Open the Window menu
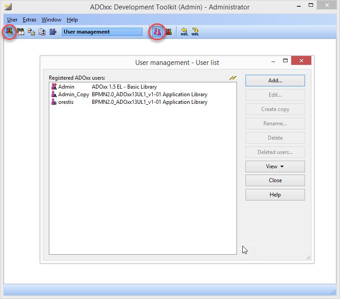Viewport: 340px width, 299px height. (x=52, y=20)
